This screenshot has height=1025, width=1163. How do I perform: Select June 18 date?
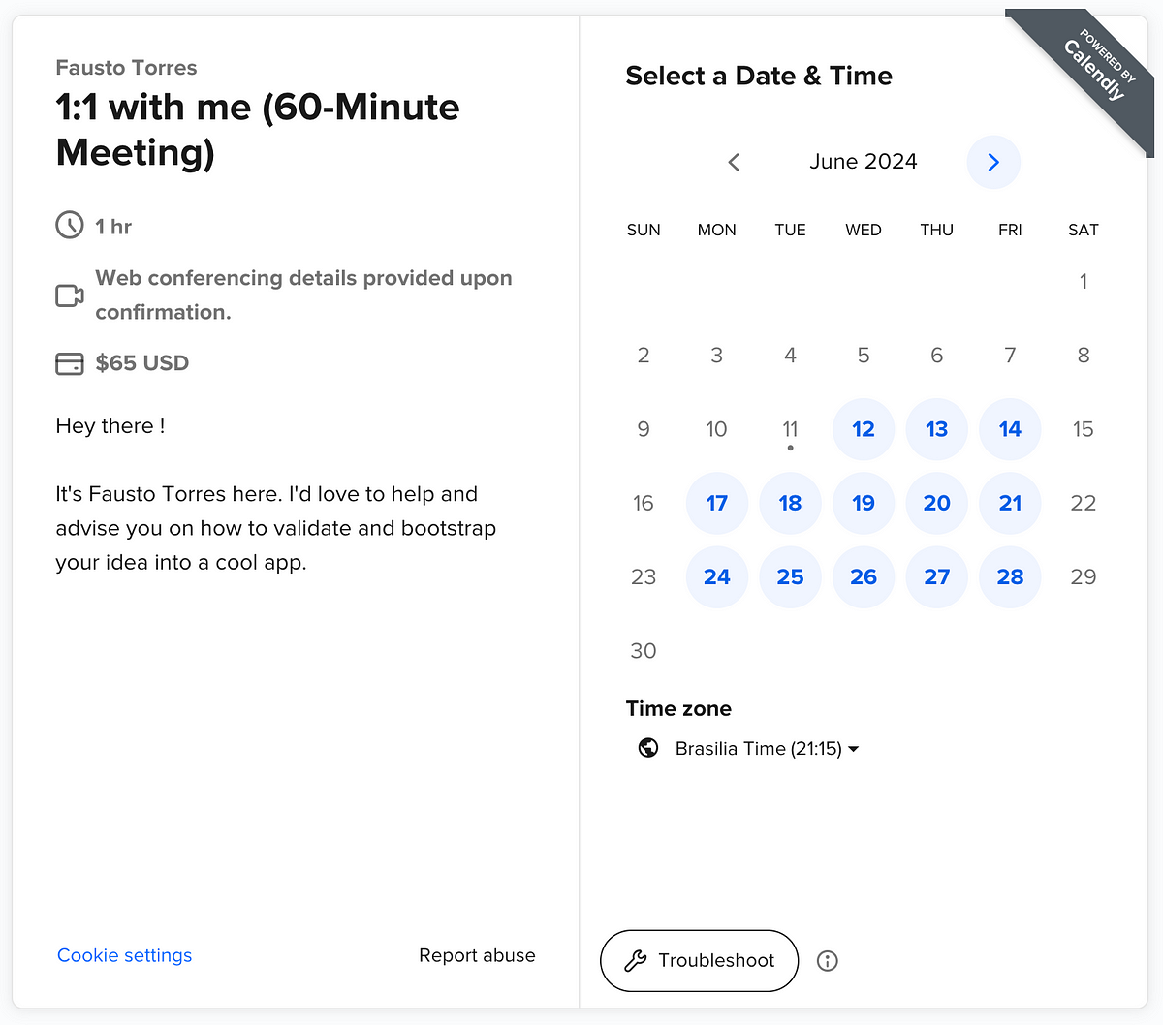(x=790, y=503)
